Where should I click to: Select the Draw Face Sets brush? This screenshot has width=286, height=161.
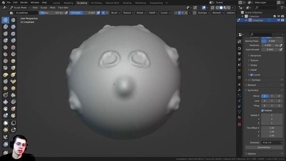coord(13,115)
